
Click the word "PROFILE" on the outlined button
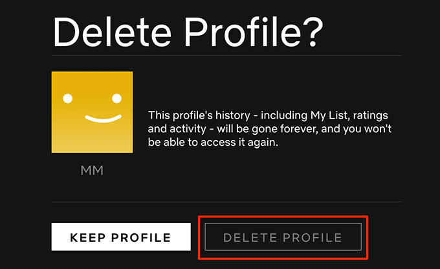coord(313,237)
